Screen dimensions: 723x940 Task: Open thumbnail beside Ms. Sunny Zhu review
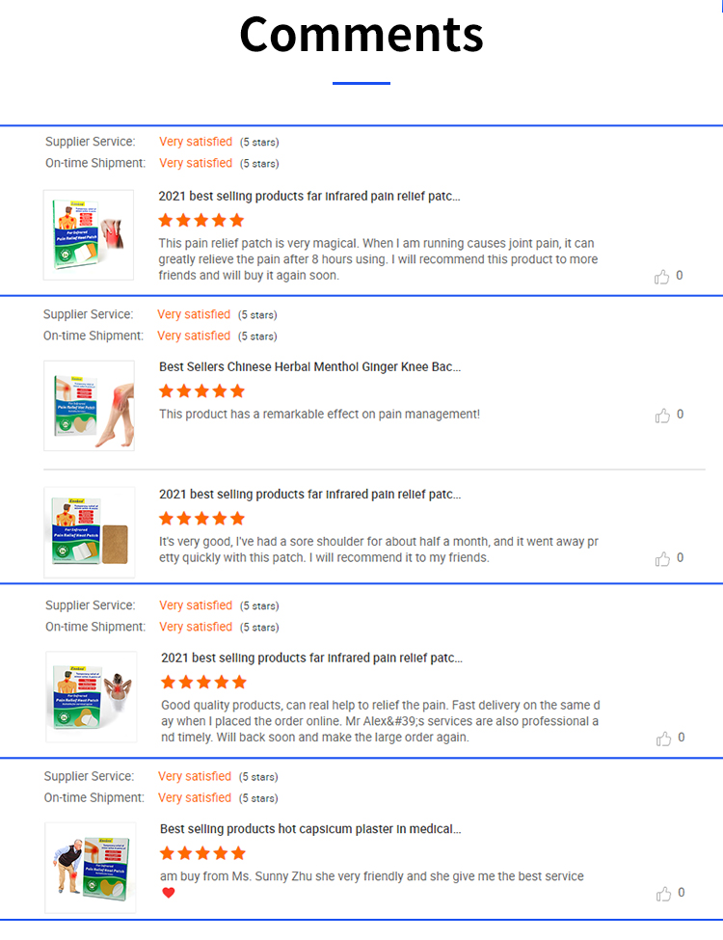pos(90,867)
